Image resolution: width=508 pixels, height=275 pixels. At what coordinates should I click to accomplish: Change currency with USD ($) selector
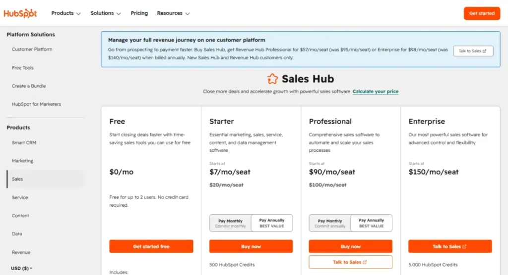click(21, 268)
